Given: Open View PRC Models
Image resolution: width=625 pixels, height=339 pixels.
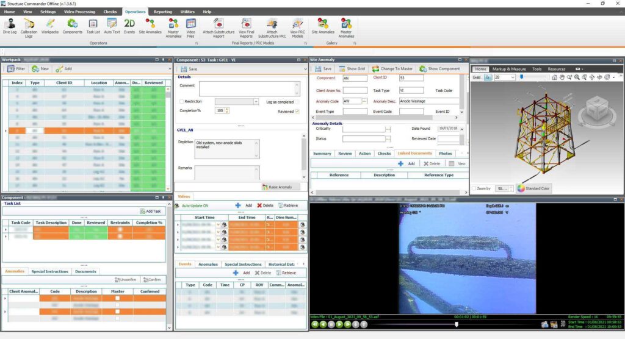Looking at the screenshot, I should pos(297,26).
